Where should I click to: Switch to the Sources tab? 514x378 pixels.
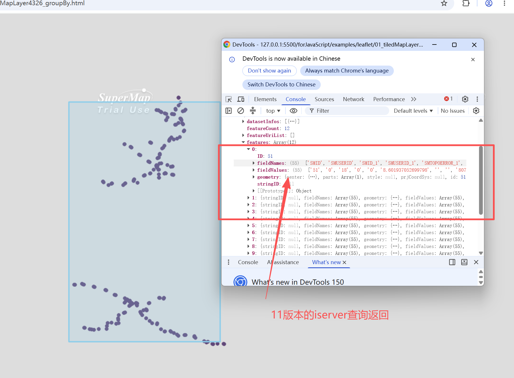pos(324,99)
